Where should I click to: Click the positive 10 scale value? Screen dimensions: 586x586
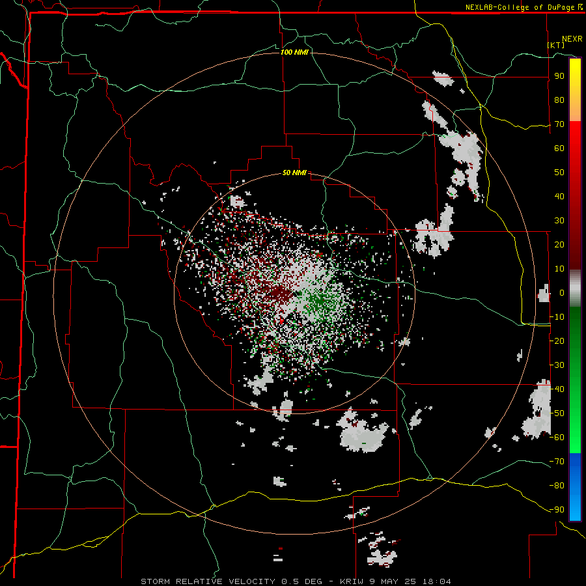click(559, 269)
